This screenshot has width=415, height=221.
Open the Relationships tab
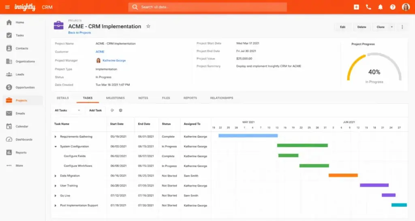(x=222, y=98)
